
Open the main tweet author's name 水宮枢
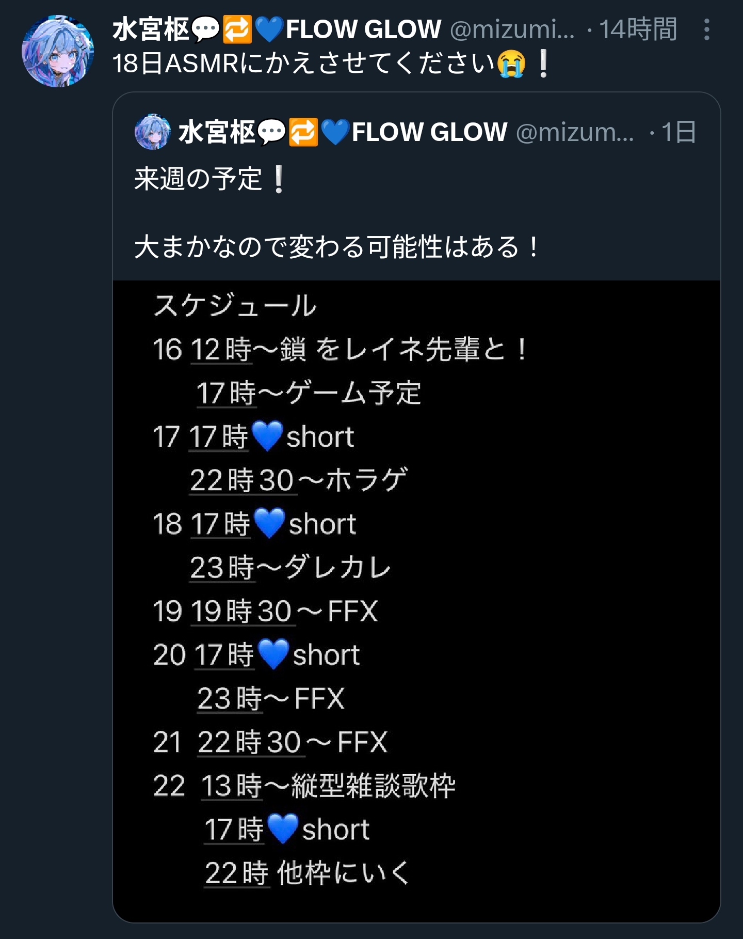[x=151, y=29]
